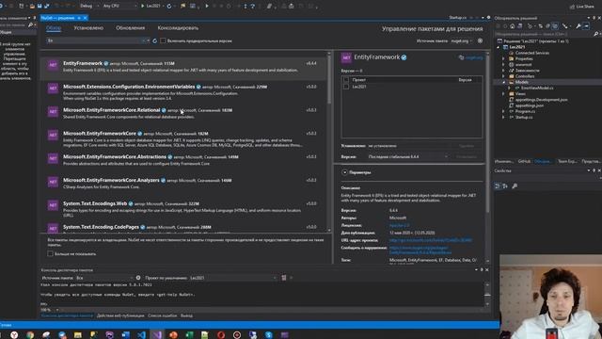The height and width of the screenshot is (339, 602).
Task: Expand the Parameters section
Action: click(345, 172)
